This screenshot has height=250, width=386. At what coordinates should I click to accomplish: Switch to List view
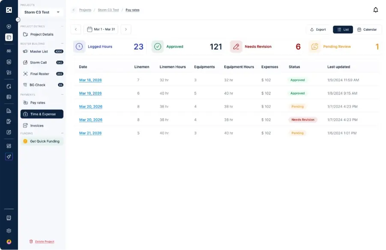(x=343, y=29)
